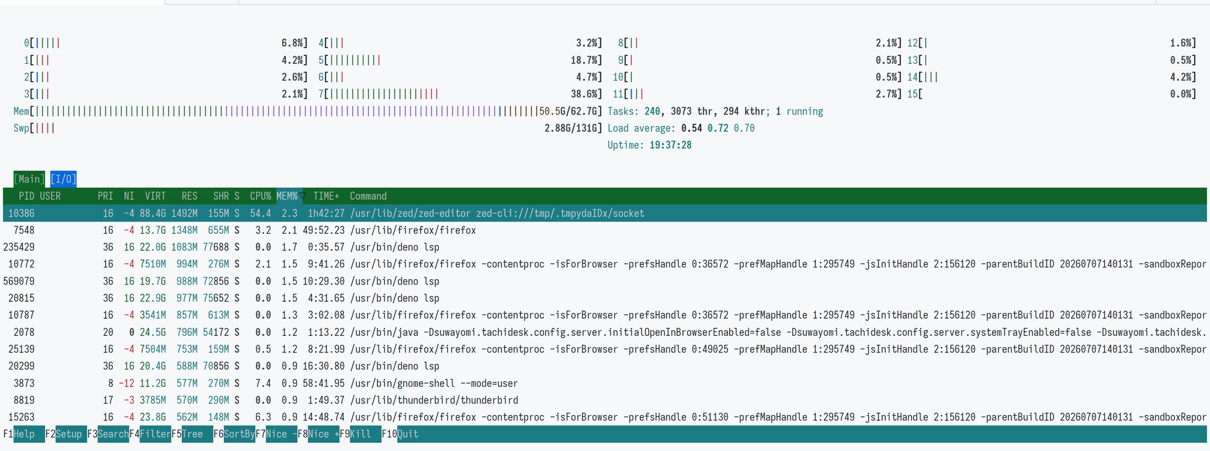This screenshot has width=1210, height=451.
Task: Click 1h42:27 time of zed-editor
Action: tap(326, 213)
